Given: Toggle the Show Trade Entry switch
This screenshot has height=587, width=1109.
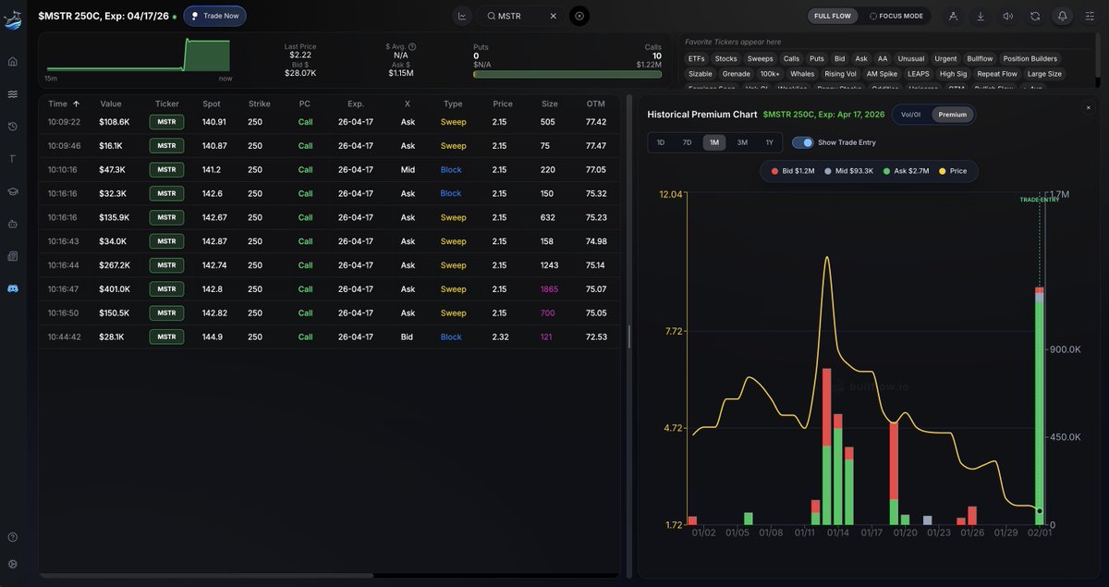Looking at the screenshot, I should (x=802, y=142).
